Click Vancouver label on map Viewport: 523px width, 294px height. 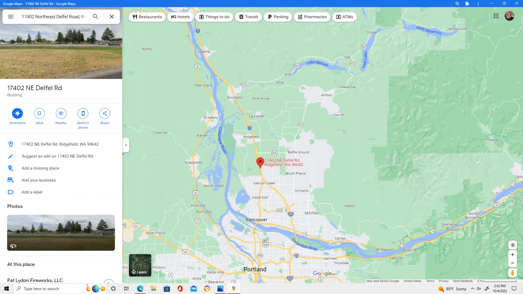[256, 220]
